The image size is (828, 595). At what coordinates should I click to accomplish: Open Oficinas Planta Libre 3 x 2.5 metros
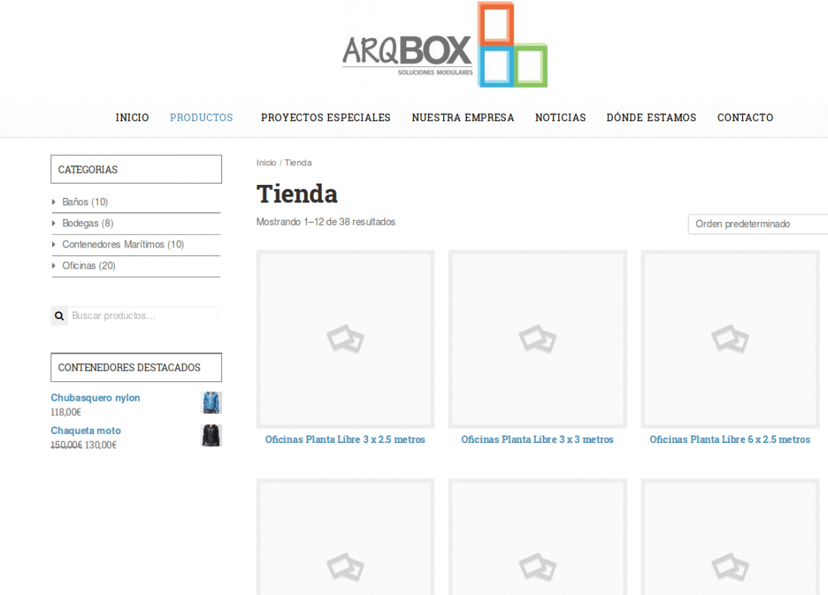(345, 439)
